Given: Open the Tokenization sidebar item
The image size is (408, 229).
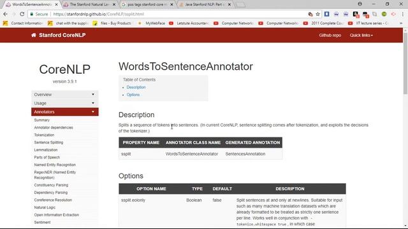Looking at the screenshot, I should point(44,135).
